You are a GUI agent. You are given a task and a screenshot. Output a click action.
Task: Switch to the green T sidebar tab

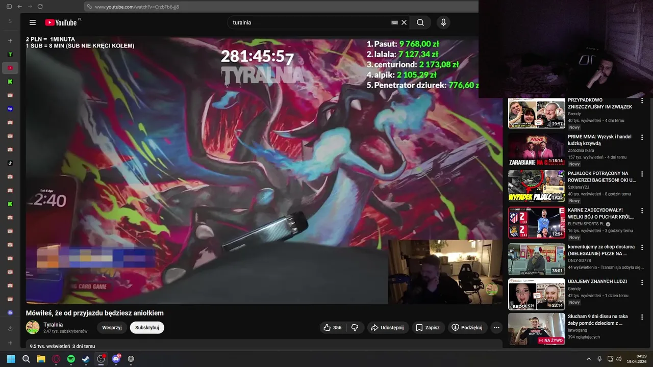coord(10,55)
